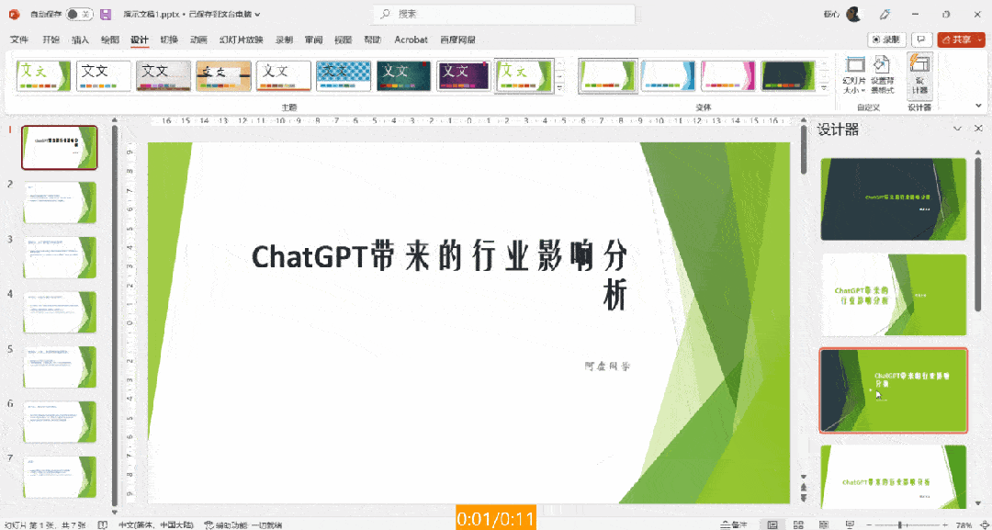Select the dark green variant thumbnail
992x530 pixels.
point(788,76)
